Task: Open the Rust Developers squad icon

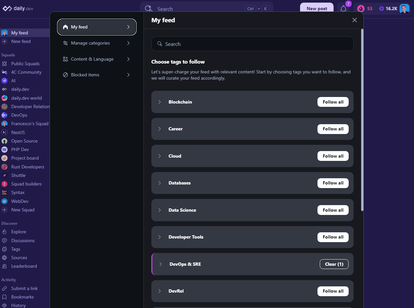Action: pyautogui.click(x=4, y=167)
